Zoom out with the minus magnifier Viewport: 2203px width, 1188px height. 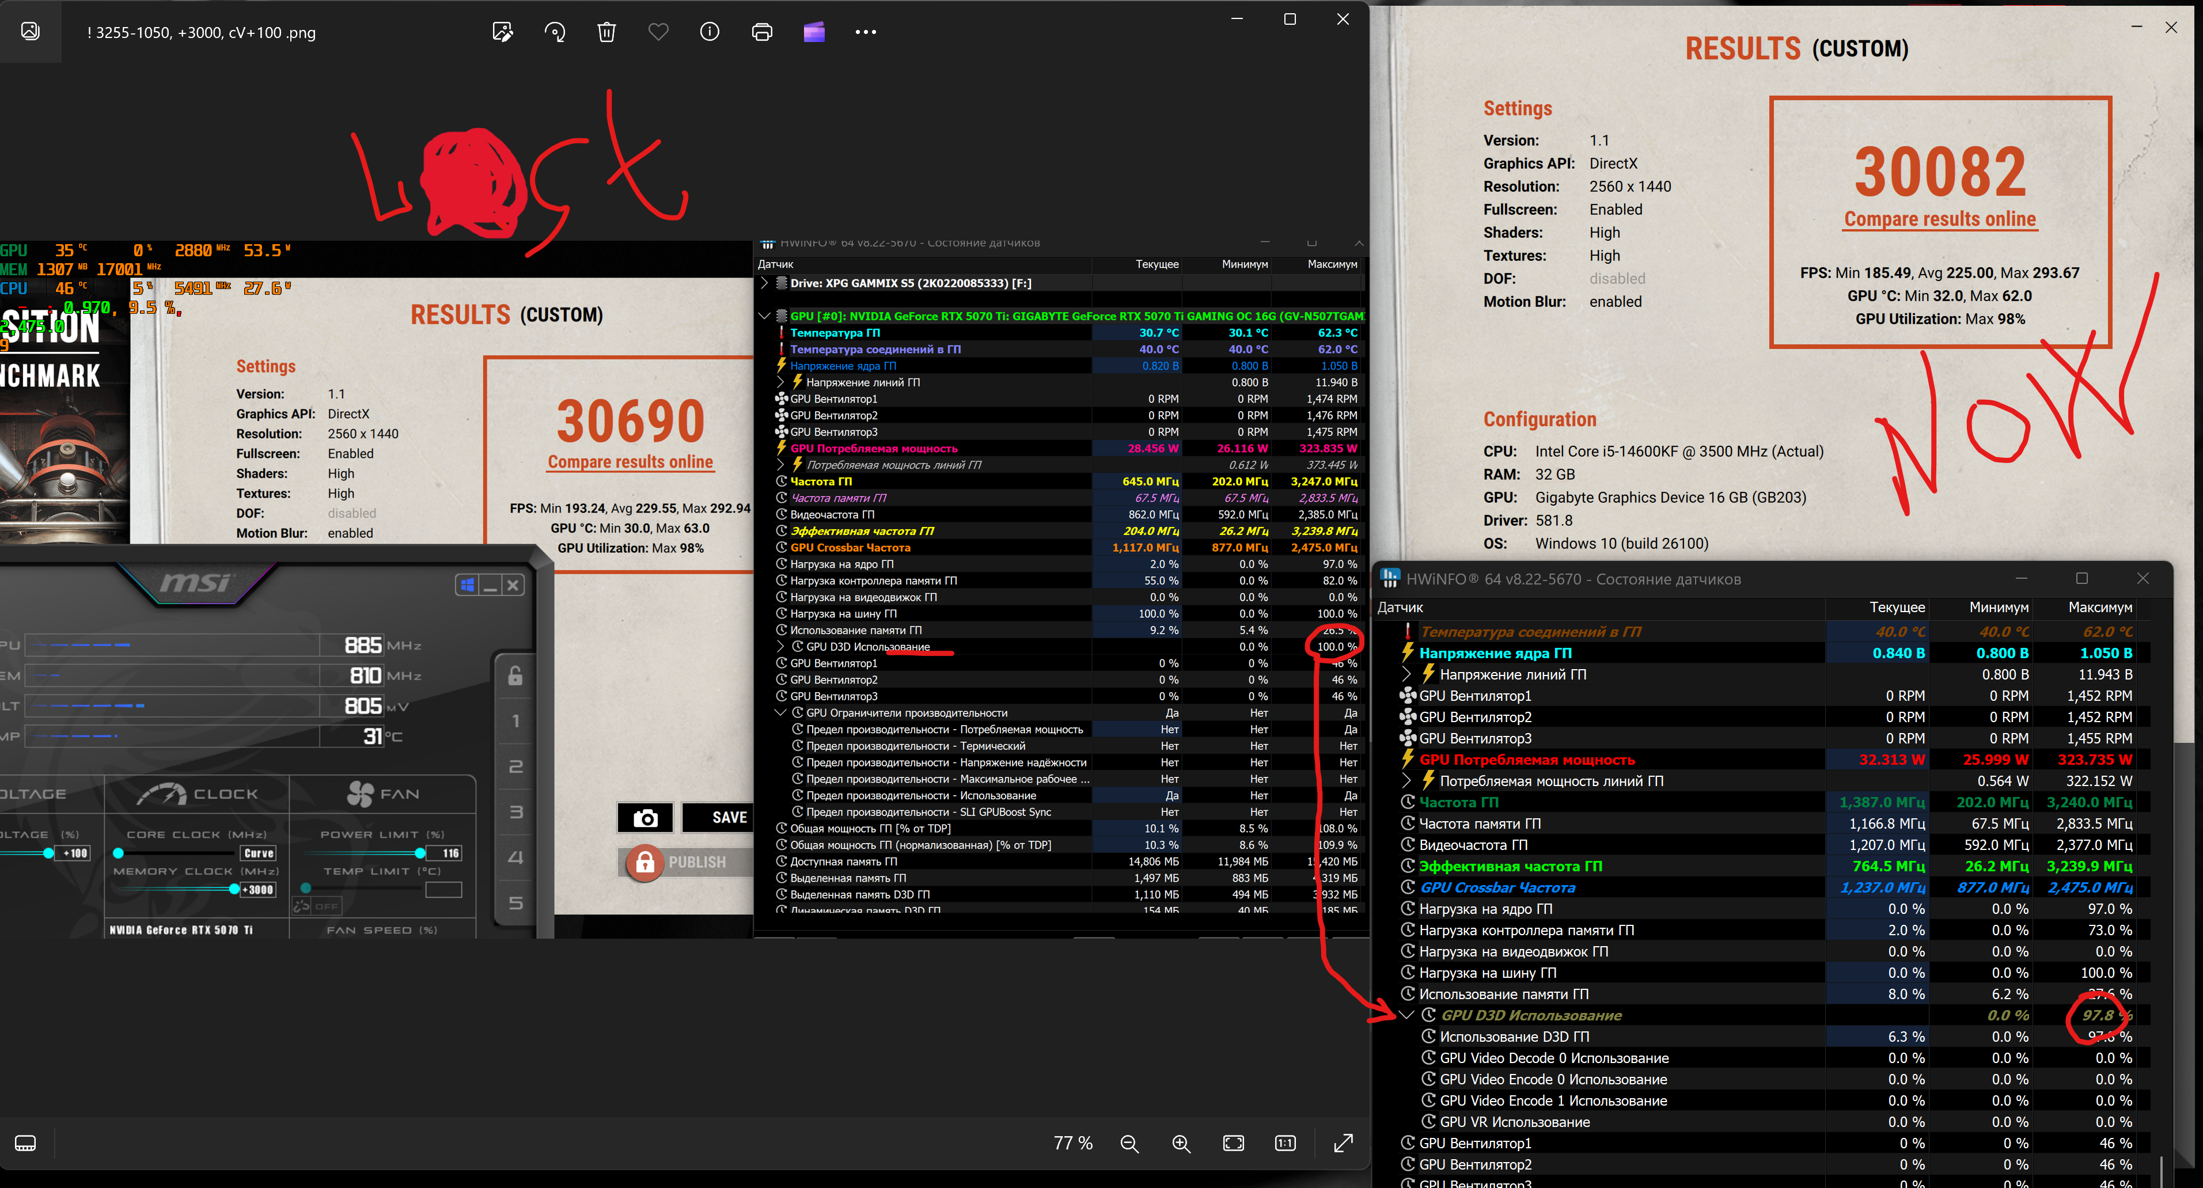pyautogui.click(x=1129, y=1144)
